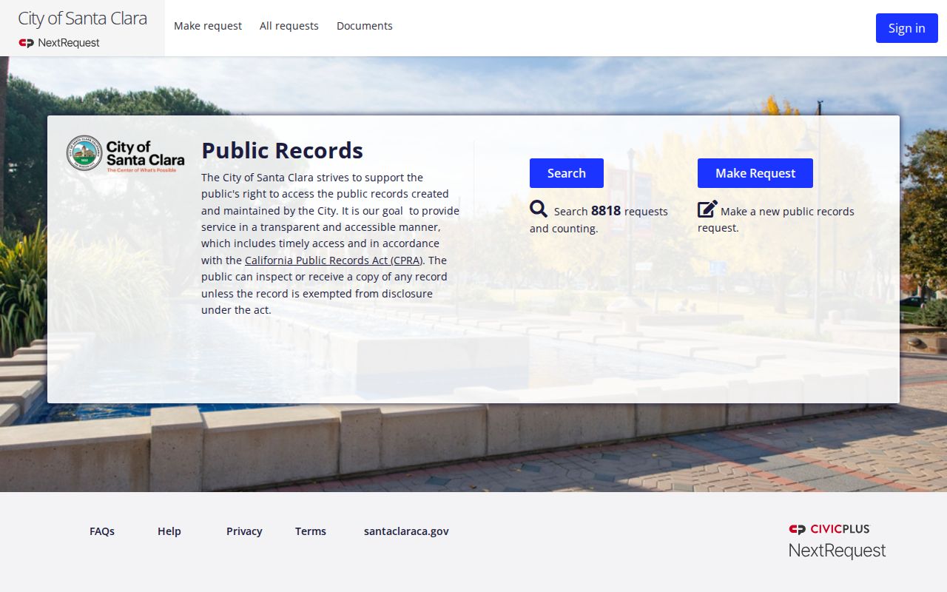Click the Public Records heading
The width and height of the screenshot is (947, 592).
[x=282, y=150]
